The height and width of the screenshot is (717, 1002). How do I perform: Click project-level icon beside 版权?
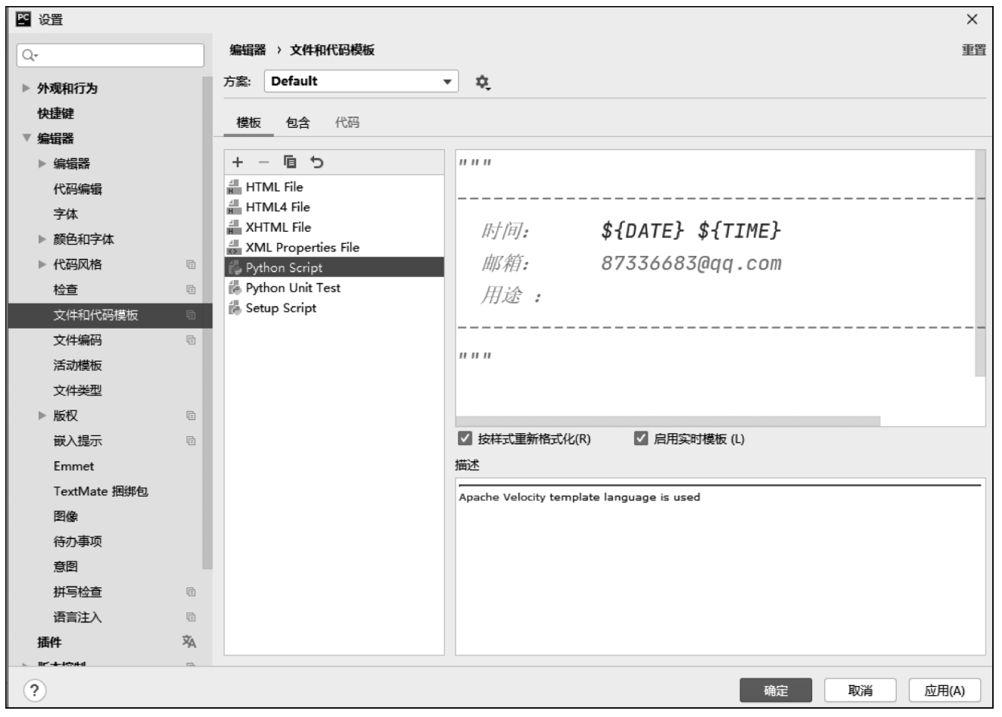(191, 416)
